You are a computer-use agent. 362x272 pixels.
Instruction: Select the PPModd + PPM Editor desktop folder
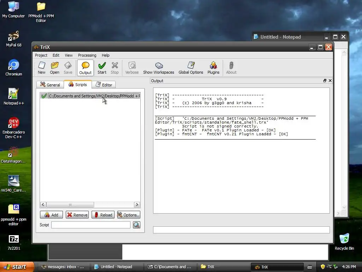click(x=41, y=12)
